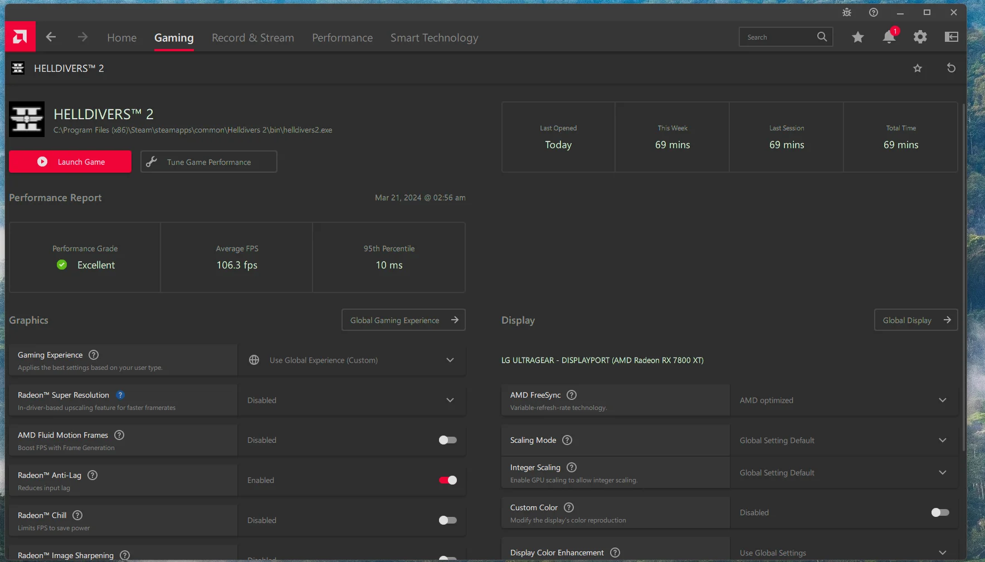
Task: Open the notifications bell
Action: (x=890, y=36)
